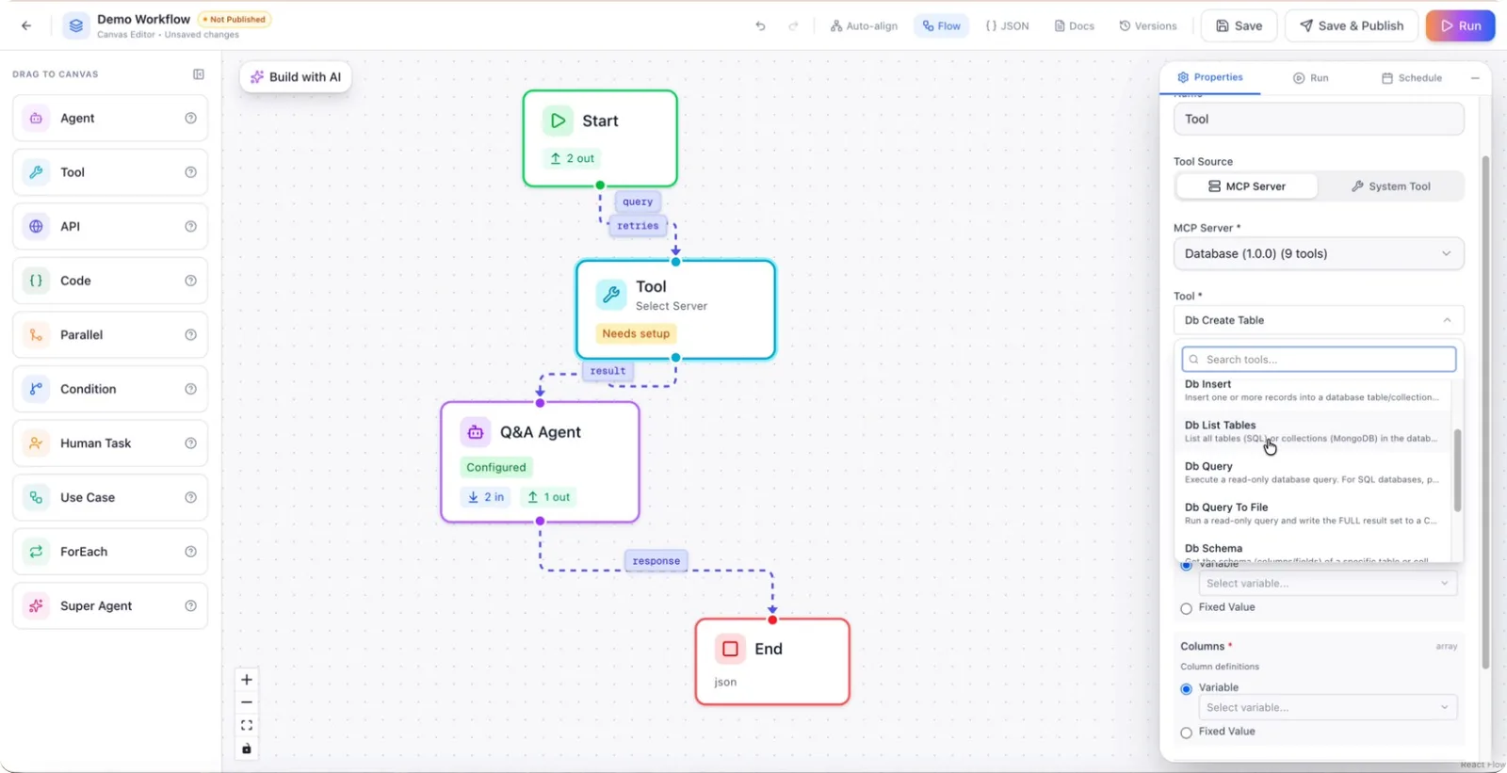Click the End node stop icon
1507x773 pixels.
(730, 649)
